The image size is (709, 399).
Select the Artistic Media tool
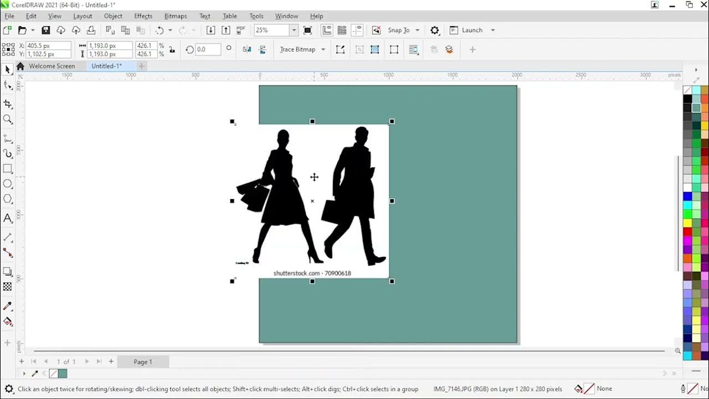click(8, 154)
